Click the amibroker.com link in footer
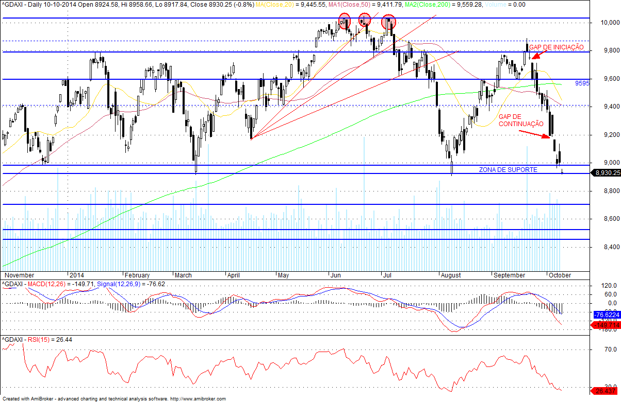621x402 pixels. [x=198, y=399]
